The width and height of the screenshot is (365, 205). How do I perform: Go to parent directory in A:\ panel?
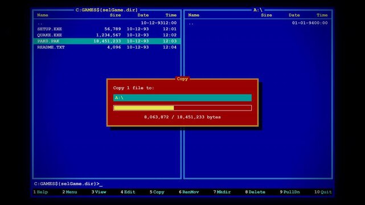(258, 23)
